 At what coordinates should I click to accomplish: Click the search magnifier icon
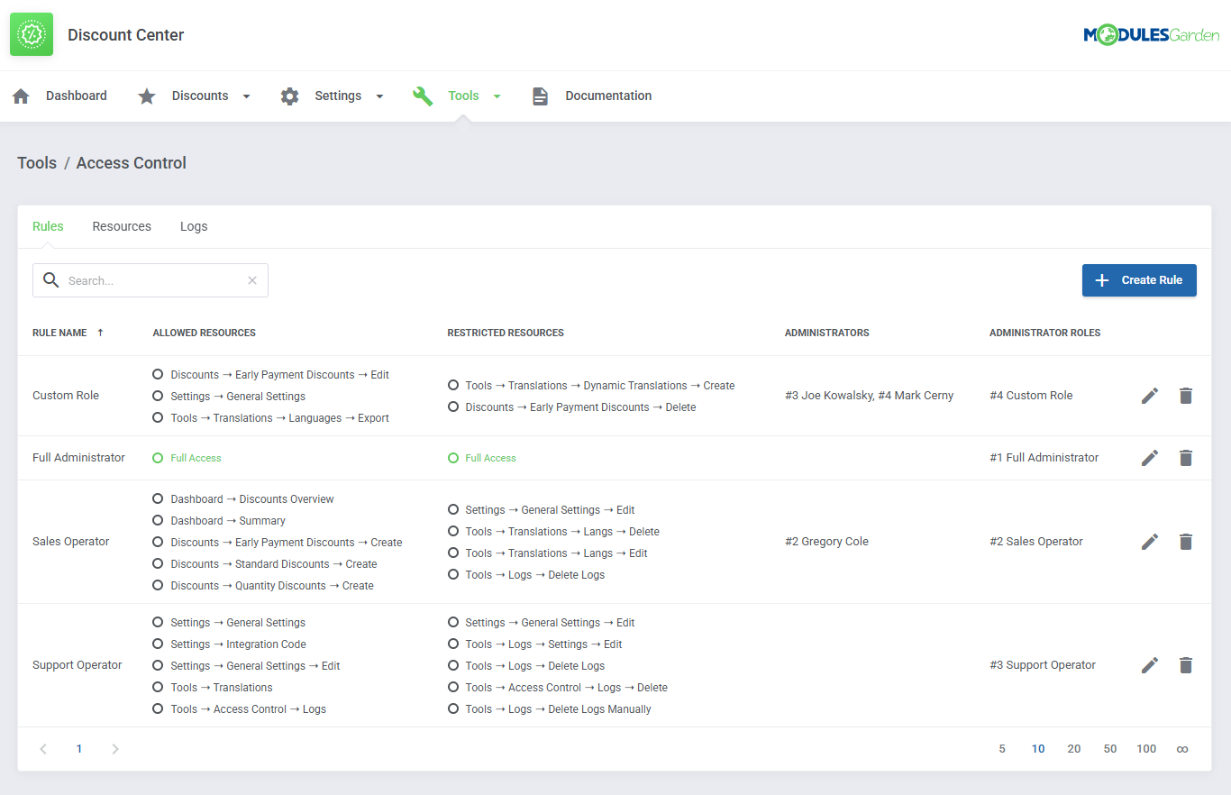[51, 279]
